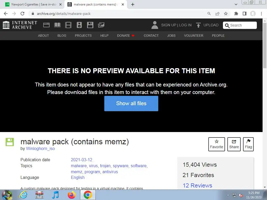
Task: Open the DONATE menu item
Action: [x=126, y=35]
